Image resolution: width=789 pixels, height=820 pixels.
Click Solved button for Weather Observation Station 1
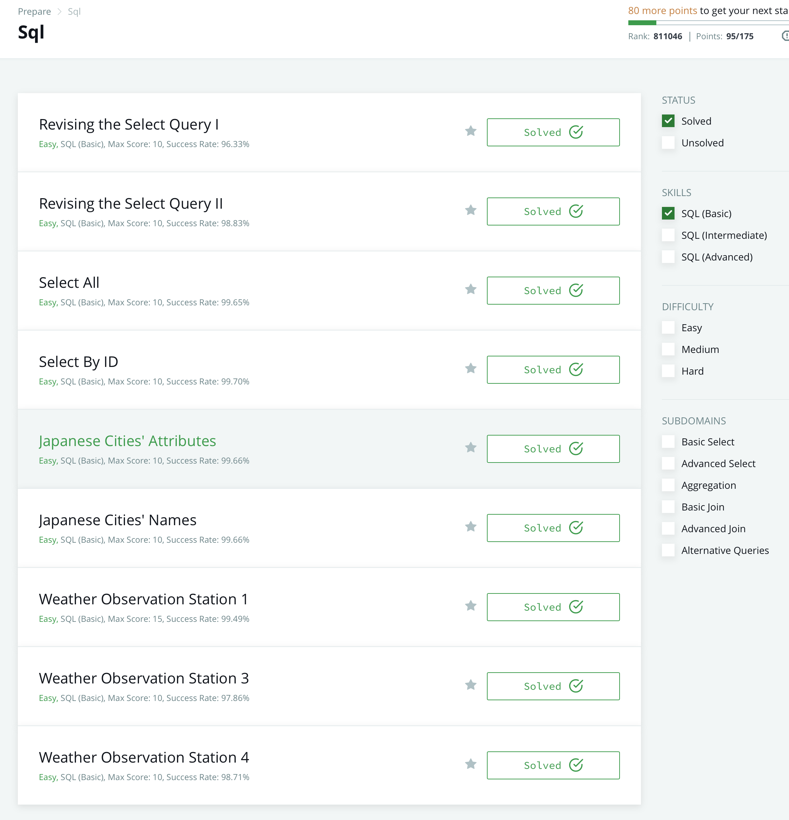[553, 607]
